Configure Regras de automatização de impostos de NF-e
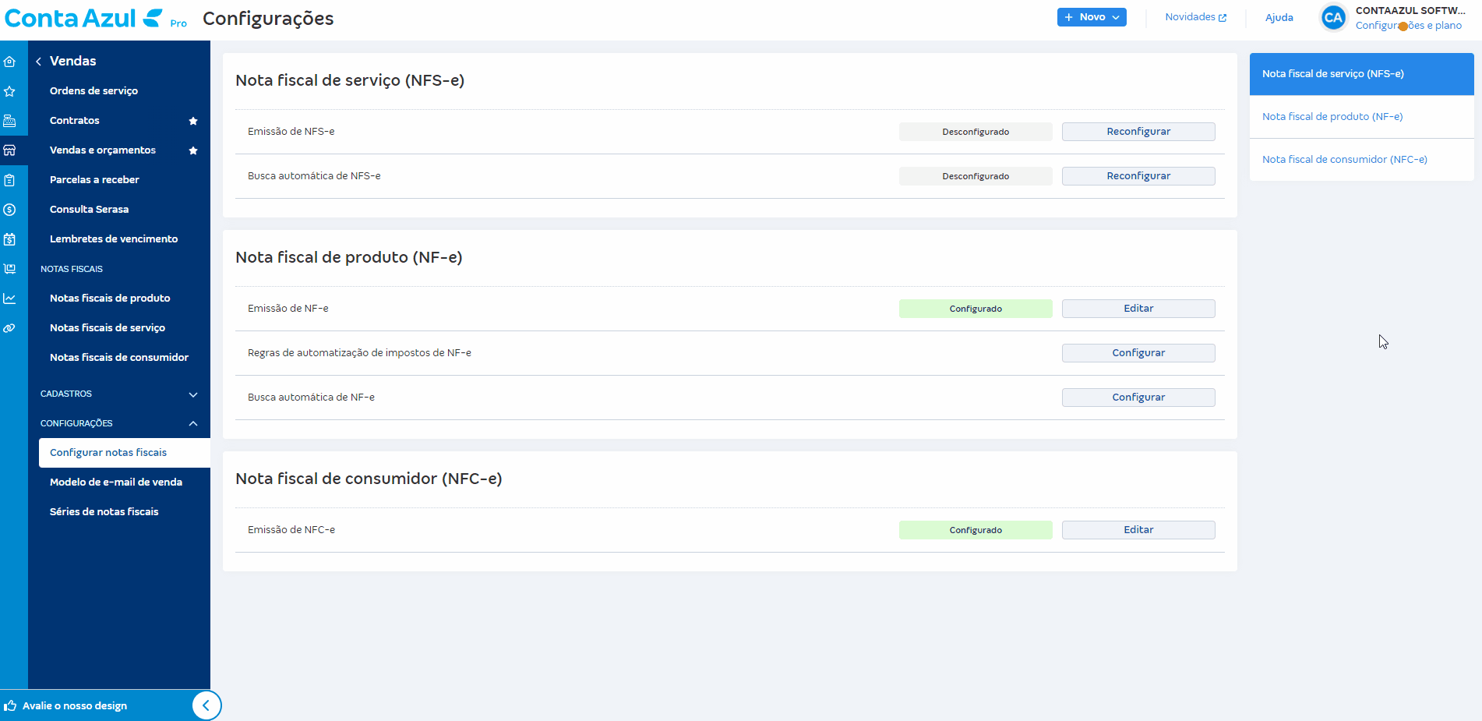Viewport: 1482px width, 721px height. pyautogui.click(x=1138, y=353)
